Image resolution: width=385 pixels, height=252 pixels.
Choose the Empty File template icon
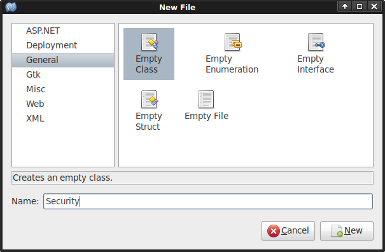206,99
